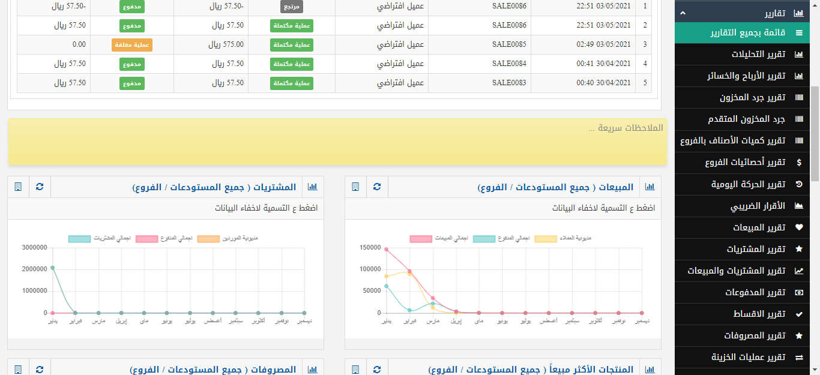Click the refresh icon on the Sales (المبيعات) chart panel

[377, 187]
